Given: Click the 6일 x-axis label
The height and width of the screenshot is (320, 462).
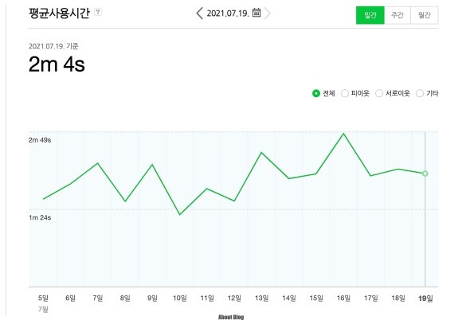Looking at the screenshot, I should click(70, 299).
